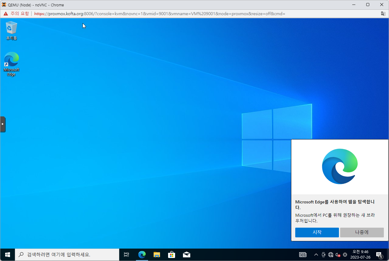Open Microsoft Store from the taskbar
The height and width of the screenshot is (261, 389).
[x=171, y=255]
